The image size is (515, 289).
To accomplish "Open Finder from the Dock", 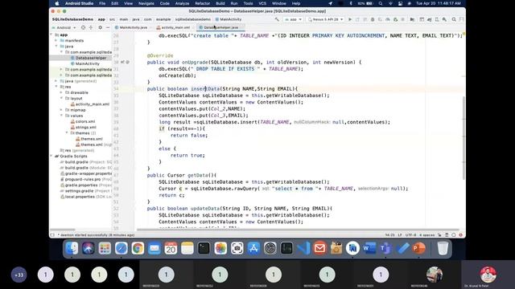I will (72, 248).
